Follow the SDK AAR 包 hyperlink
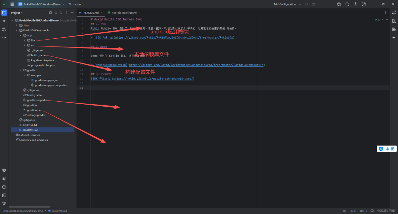 (104, 37)
